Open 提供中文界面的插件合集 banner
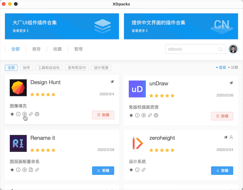 point(181,26)
